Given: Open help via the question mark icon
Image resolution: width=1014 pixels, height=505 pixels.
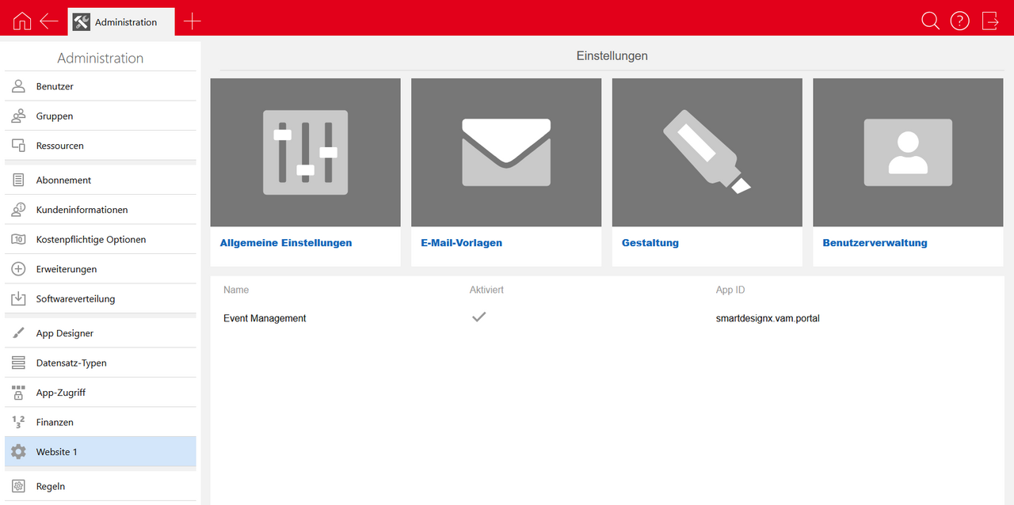Looking at the screenshot, I should pyautogui.click(x=959, y=21).
